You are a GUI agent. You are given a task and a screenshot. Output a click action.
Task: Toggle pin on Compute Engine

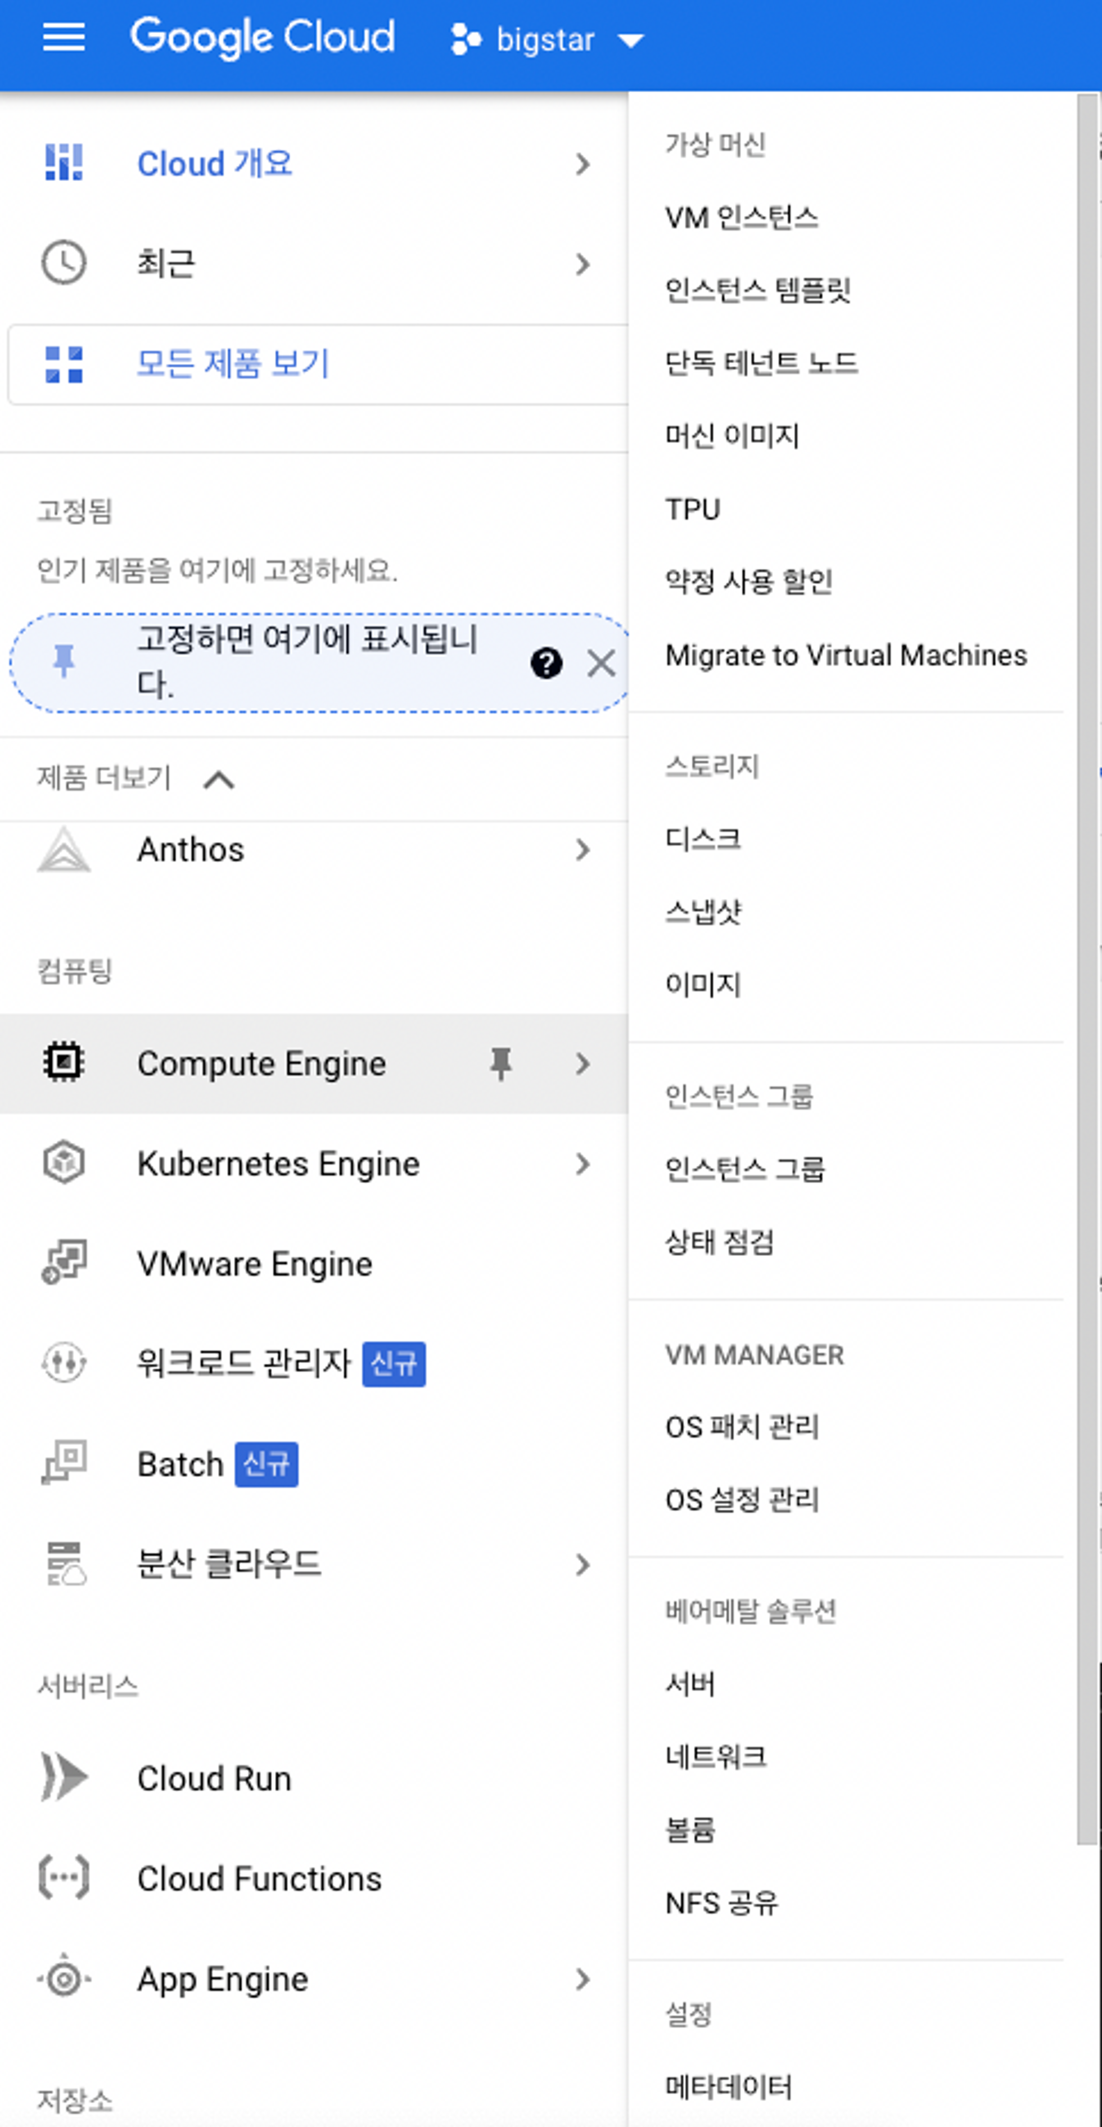point(500,1063)
